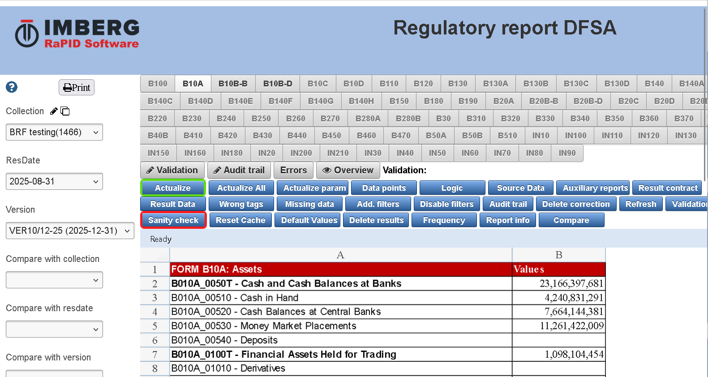The image size is (708, 377).
Task: Click column B header in the spreadsheet
Action: (558, 255)
